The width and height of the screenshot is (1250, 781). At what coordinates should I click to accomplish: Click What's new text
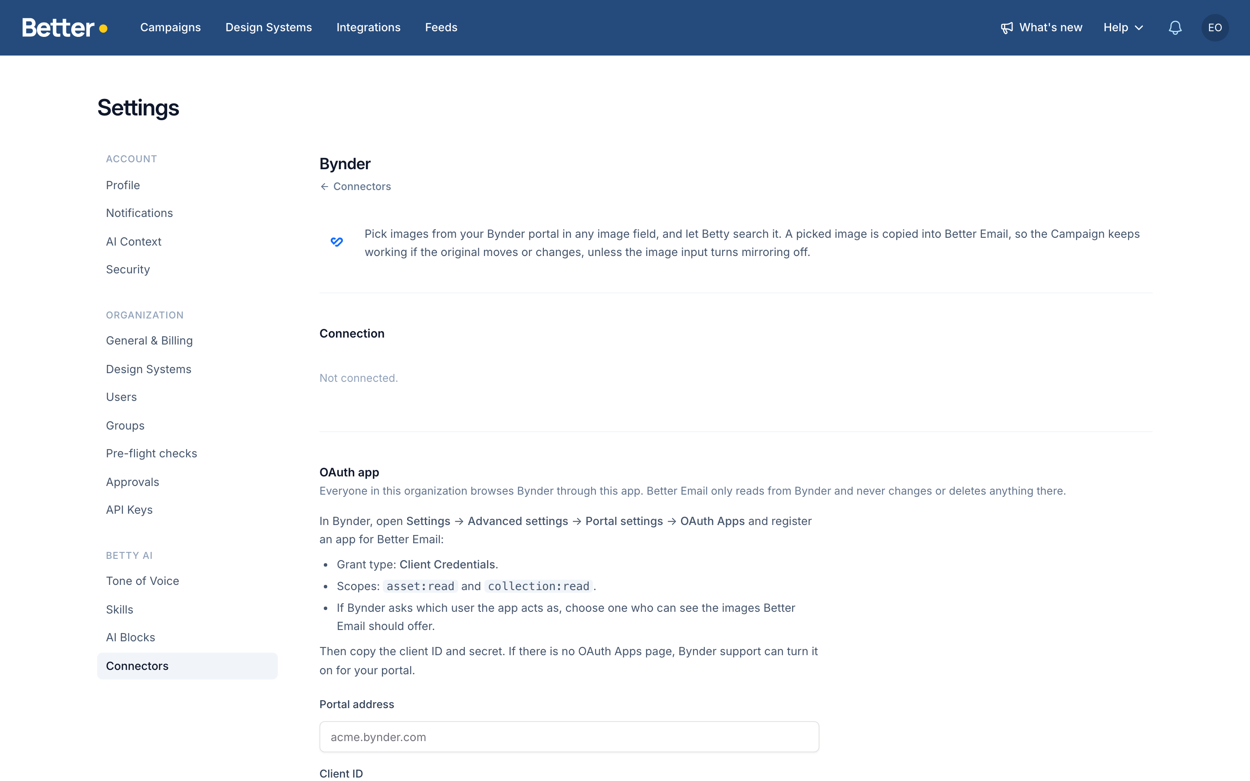(1051, 27)
